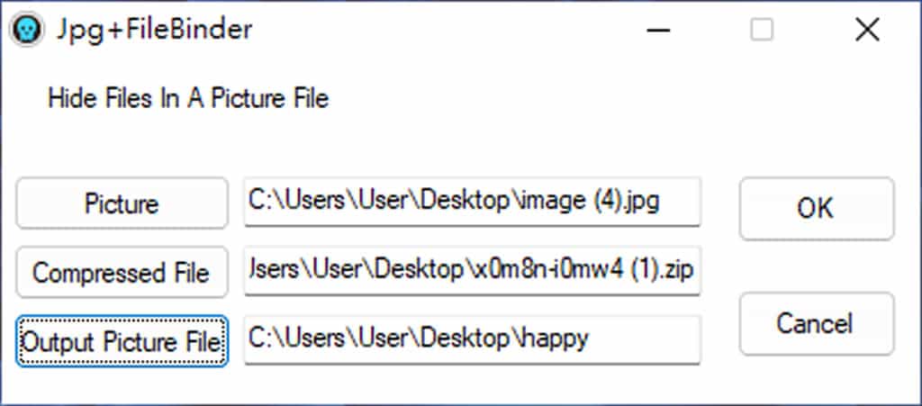Click the Cancel button
The width and height of the screenshot is (922, 406).
tap(817, 322)
